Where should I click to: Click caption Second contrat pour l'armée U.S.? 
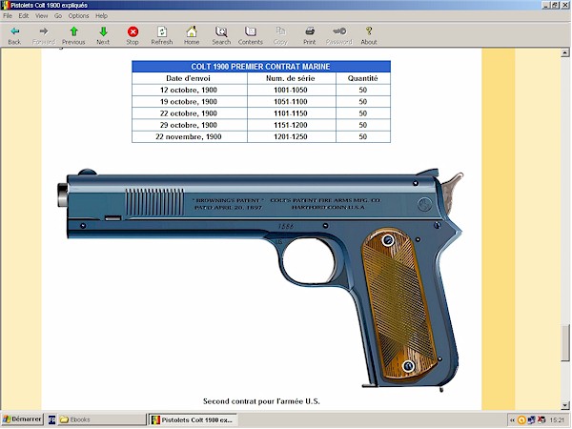click(x=261, y=401)
